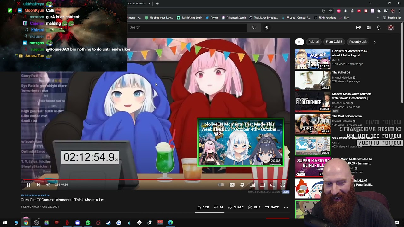Open Spotify from the taskbar

[88, 223]
